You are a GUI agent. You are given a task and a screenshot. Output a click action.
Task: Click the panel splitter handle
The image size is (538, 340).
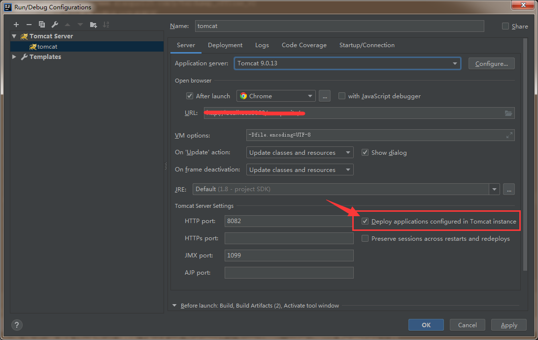166,166
